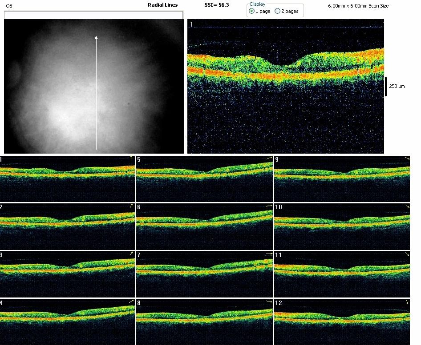
Task: Click the scan direction arrow in thumbnail 4
Action: click(x=131, y=301)
